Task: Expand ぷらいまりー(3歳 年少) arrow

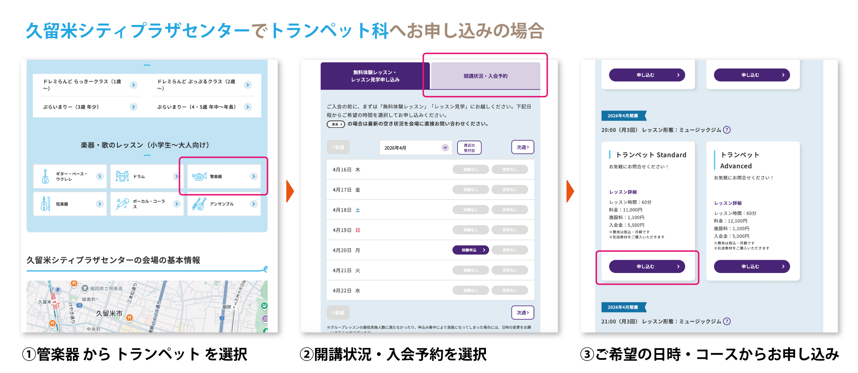Action: 134,107
